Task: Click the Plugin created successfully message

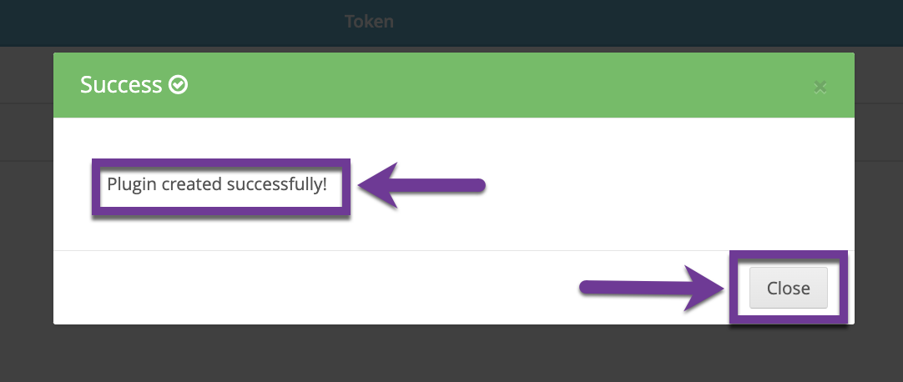Action: (x=217, y=184)
